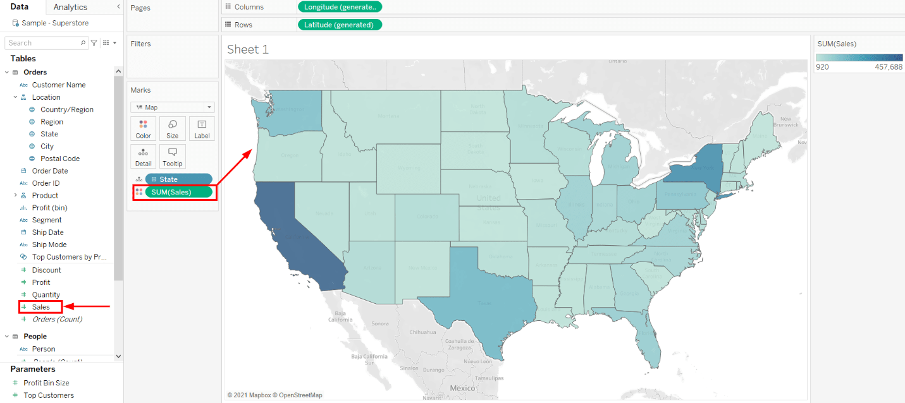Click the Abc icon beside Customer Name
The image size is (905, 403).
pyautogui.click(x=23, y=85)
